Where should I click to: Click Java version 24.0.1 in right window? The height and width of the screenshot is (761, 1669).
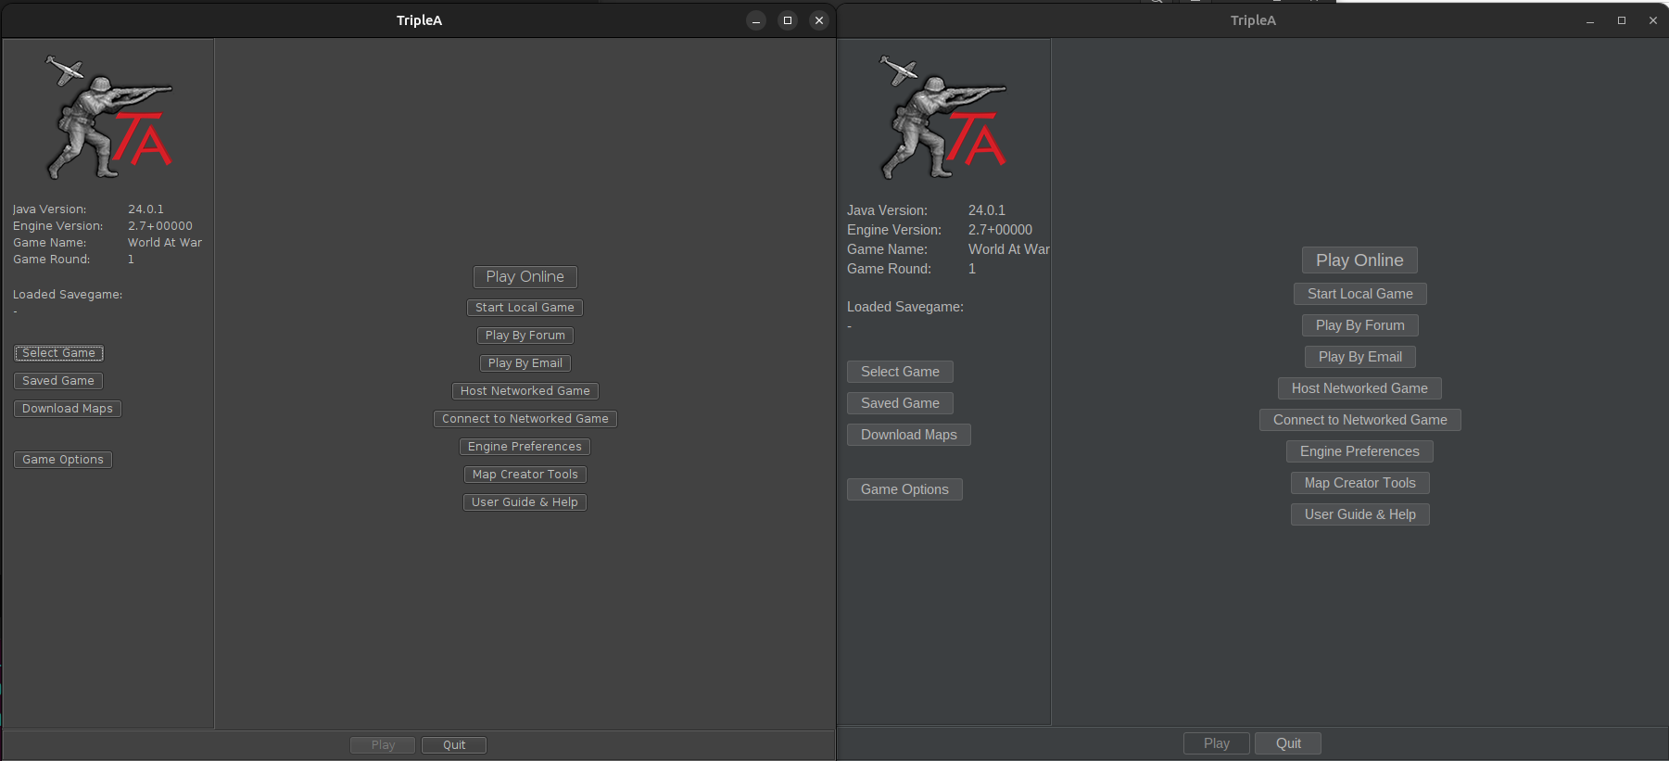pyautogui.click(x=987, y=210)
